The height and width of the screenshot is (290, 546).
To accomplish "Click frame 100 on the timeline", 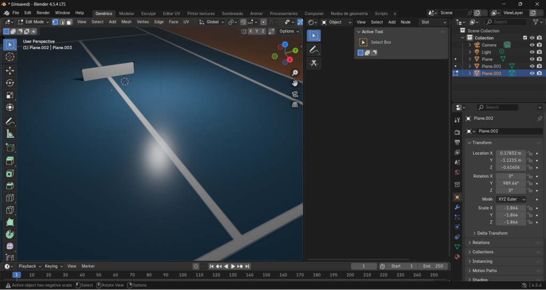I will coord(183,275).
